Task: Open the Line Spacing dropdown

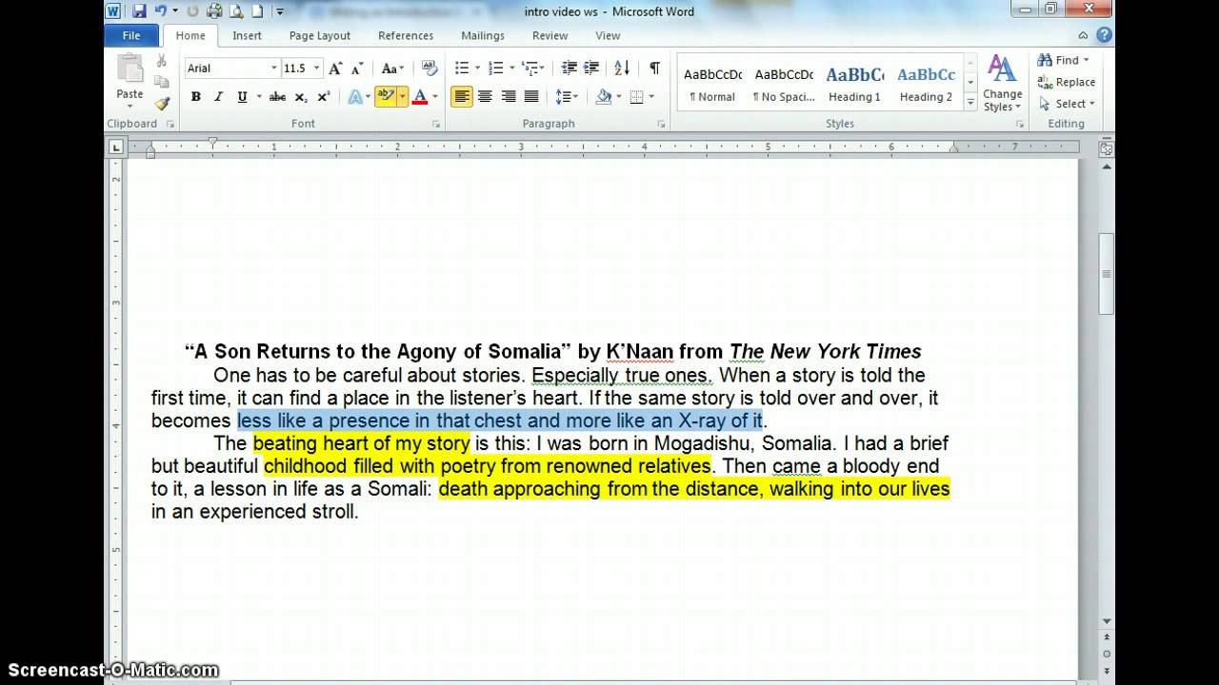Action: (x=566, y=97)
